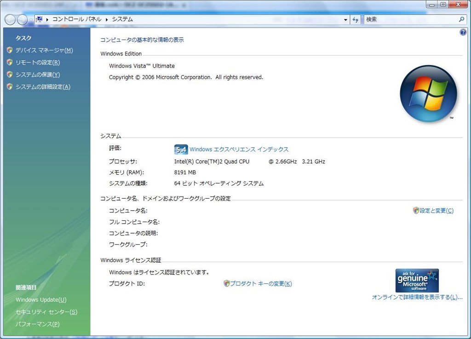Open address bar history dropdown arrow
This screenshot has width=471, height=339.
(x=345, y=19)
